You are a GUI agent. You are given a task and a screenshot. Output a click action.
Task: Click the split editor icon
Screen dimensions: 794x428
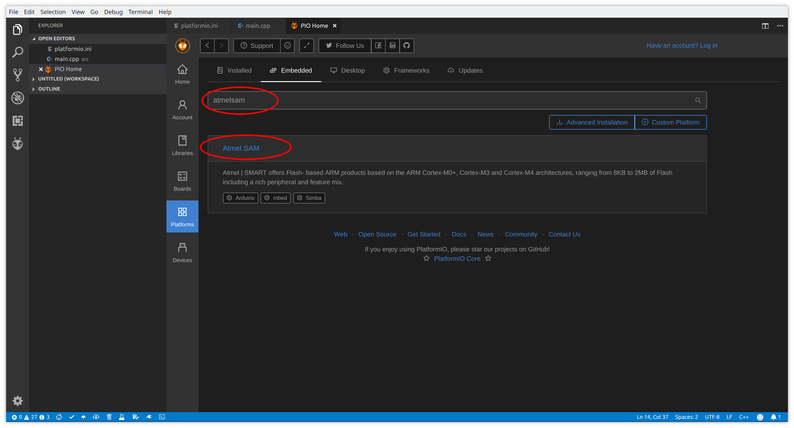pos(765,26)
